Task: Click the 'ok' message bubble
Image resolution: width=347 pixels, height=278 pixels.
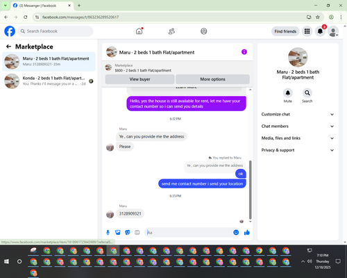Action: click(x=241, y=174)
